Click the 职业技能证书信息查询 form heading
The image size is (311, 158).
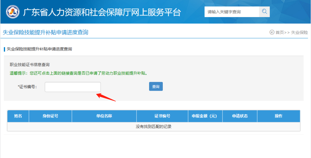[30, 64]
